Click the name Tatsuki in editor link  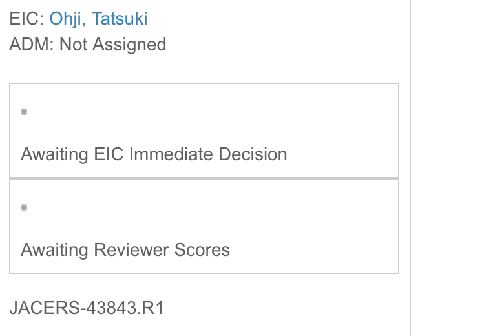click(120, 18)
